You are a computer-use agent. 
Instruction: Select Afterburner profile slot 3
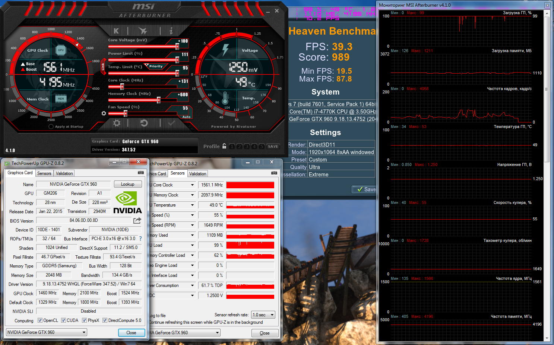point(247,146)
